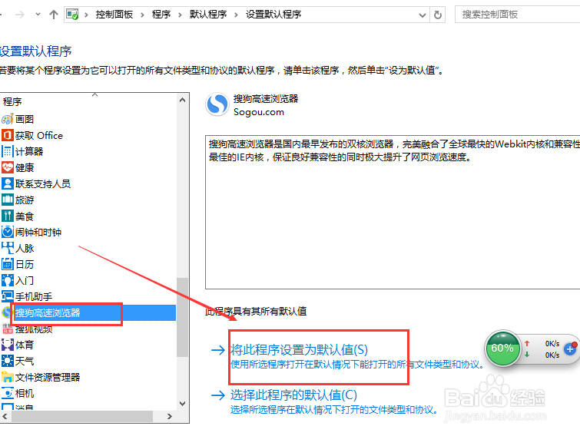This screenshot has height=436, width=580.
Task: Expand the chevron after 程序 breadcrumb
Action: tap(180, 15)
